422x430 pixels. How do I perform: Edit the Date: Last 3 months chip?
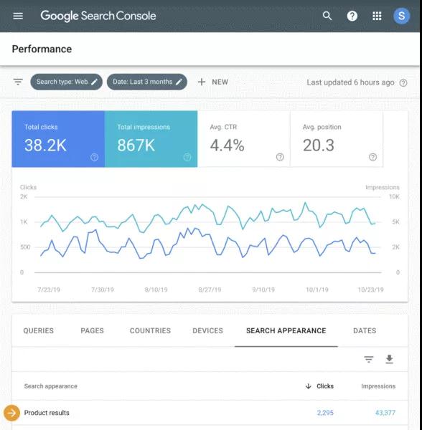pos(147,82)
